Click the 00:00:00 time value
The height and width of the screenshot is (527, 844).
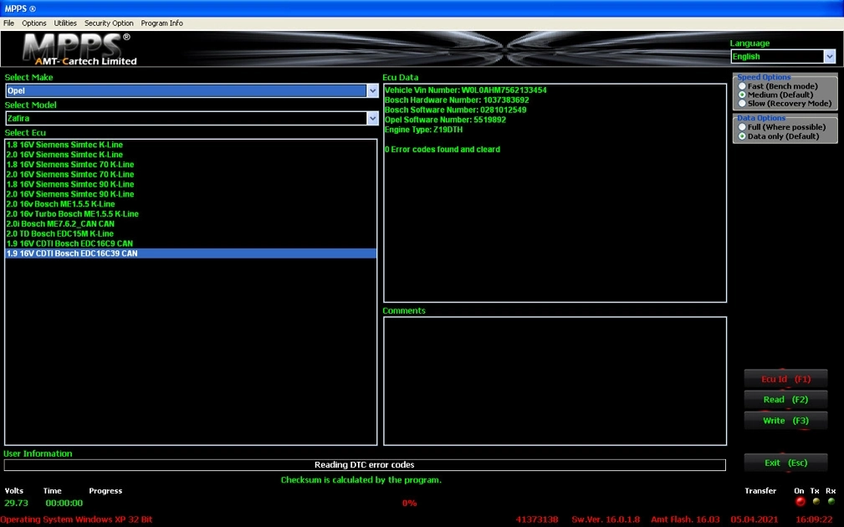pyautogui.click(x=64, y=503)
